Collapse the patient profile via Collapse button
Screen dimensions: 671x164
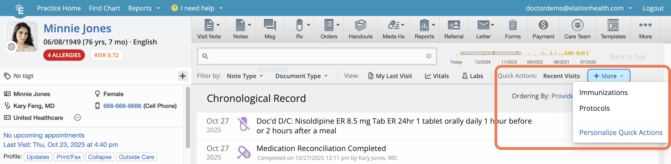tap(100, 157)
